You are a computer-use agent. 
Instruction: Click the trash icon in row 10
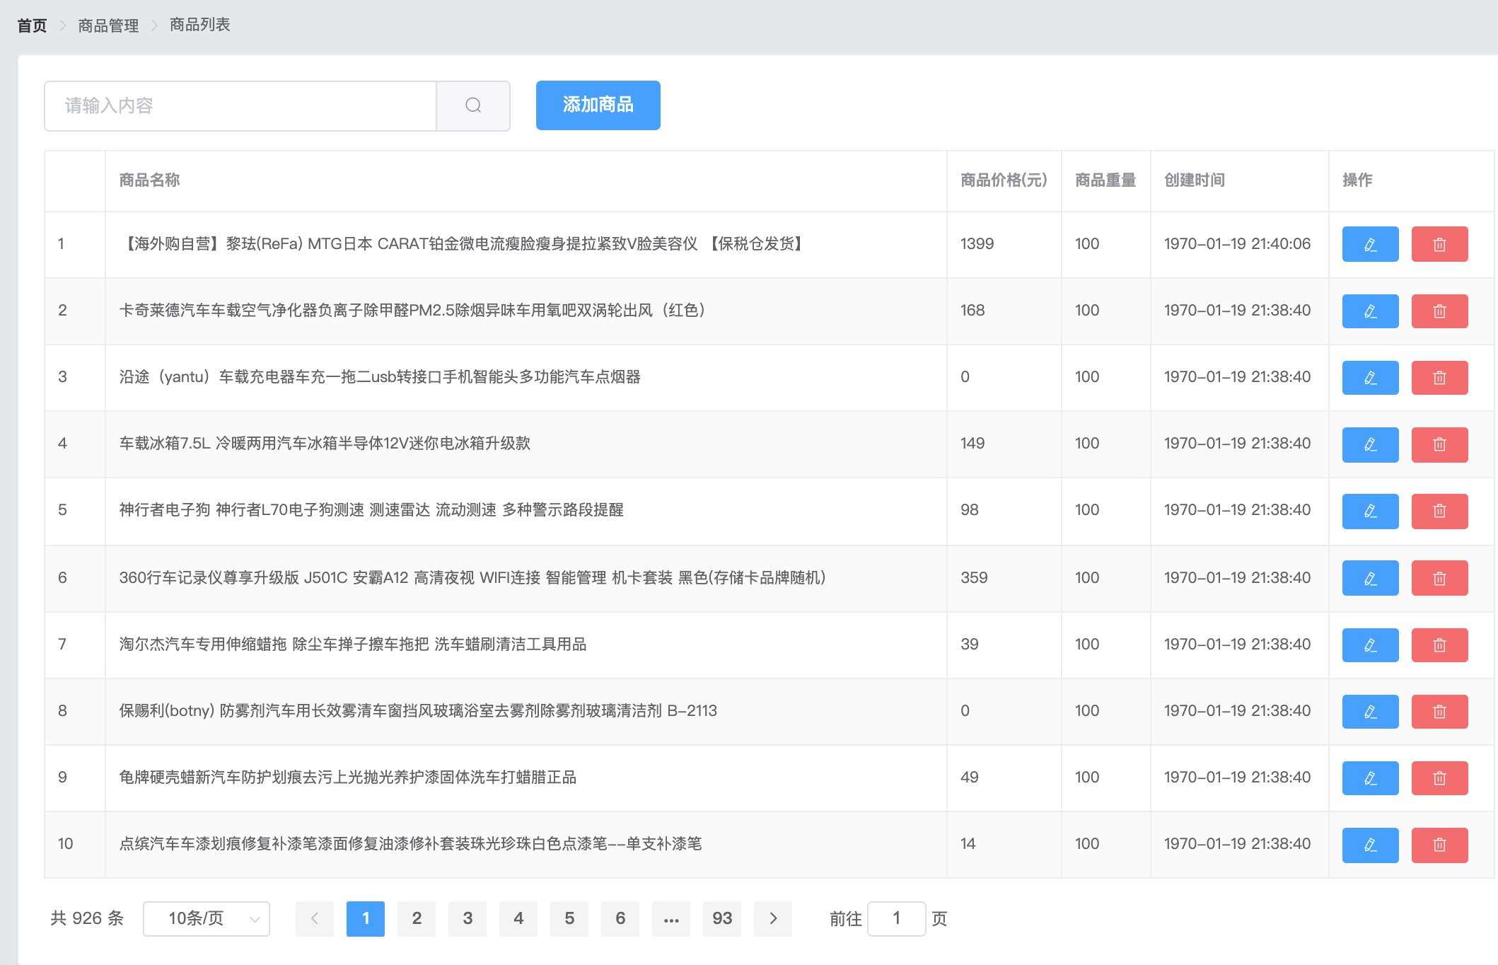[x=1439, y=844]
